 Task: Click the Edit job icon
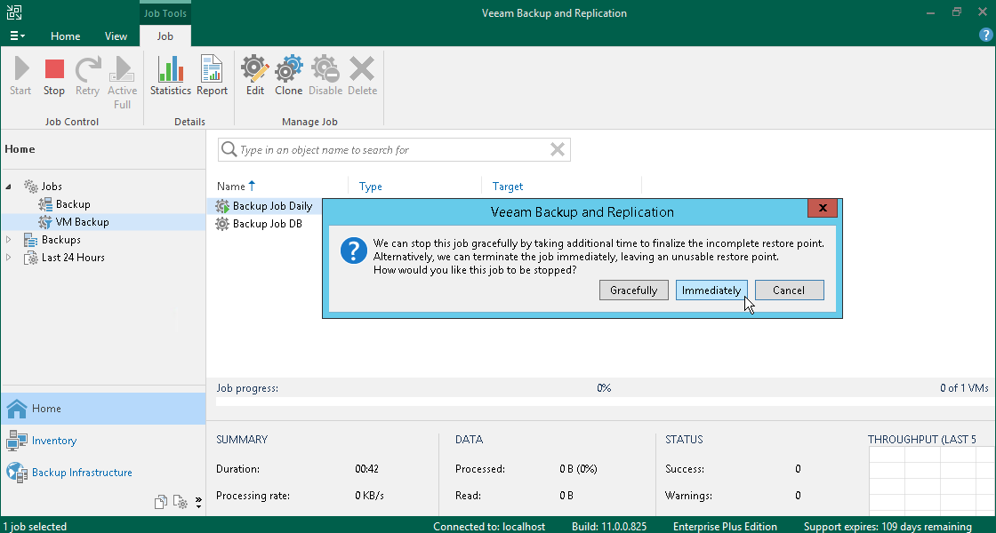[x=254, y=69]
